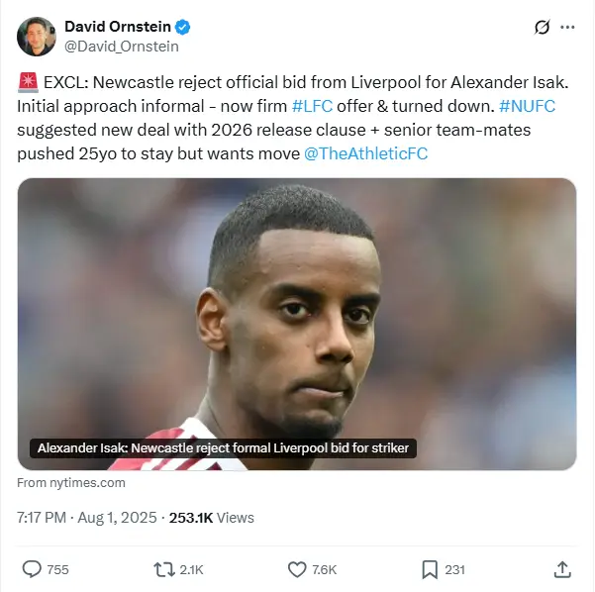Screen dimensions: 595x592
Task: Open the #LFC hashtag link
Action: coord(312,106)
